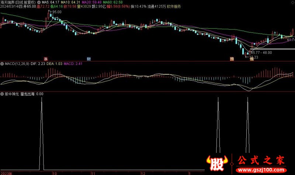Click the 股 bull logo icon
This screenshot has width=295, height=175.
pos(216,162)
